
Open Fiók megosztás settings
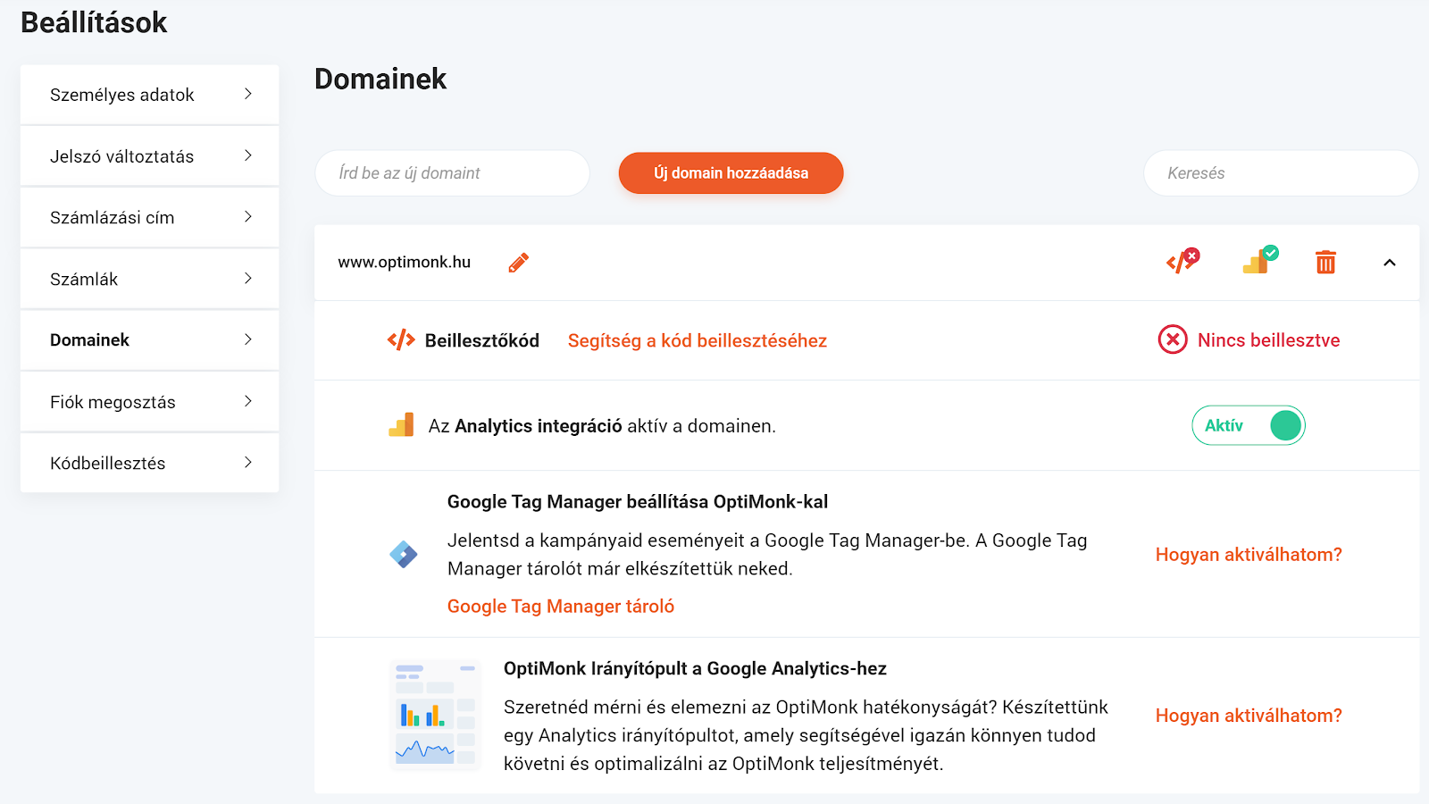coord(150,402)
